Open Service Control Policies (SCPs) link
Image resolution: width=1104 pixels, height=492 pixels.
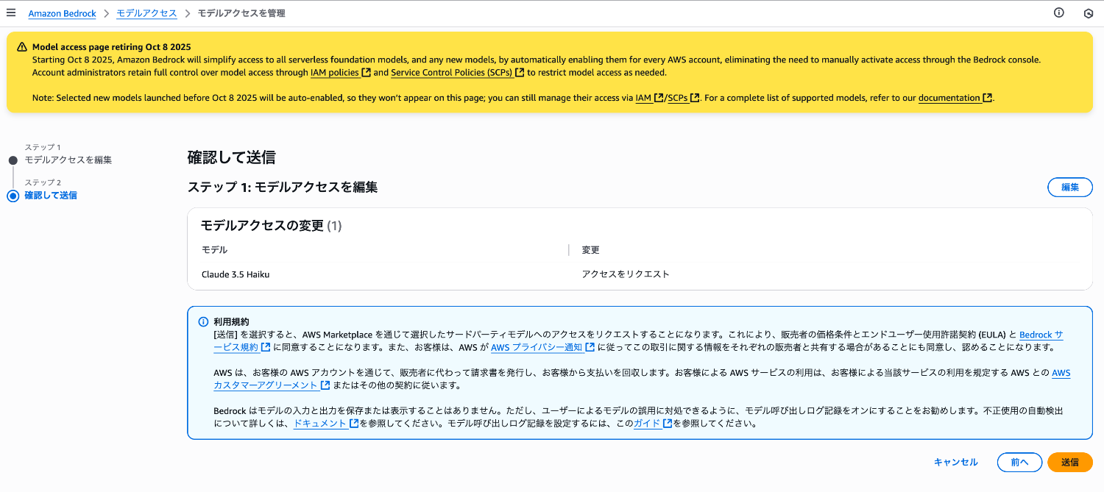click(x=457, y=73)
